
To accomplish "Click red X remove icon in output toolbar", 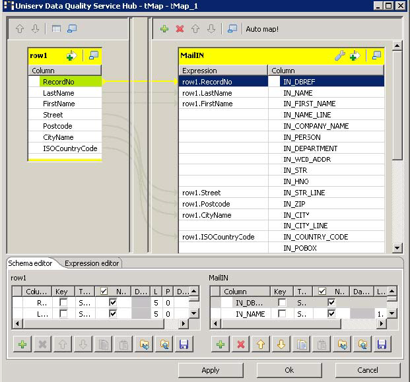I will tap(180, 29).
